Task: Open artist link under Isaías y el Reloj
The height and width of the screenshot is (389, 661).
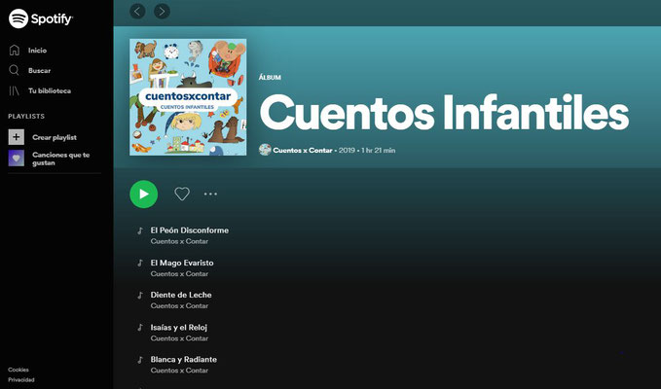Action: (x=179, y=338)
